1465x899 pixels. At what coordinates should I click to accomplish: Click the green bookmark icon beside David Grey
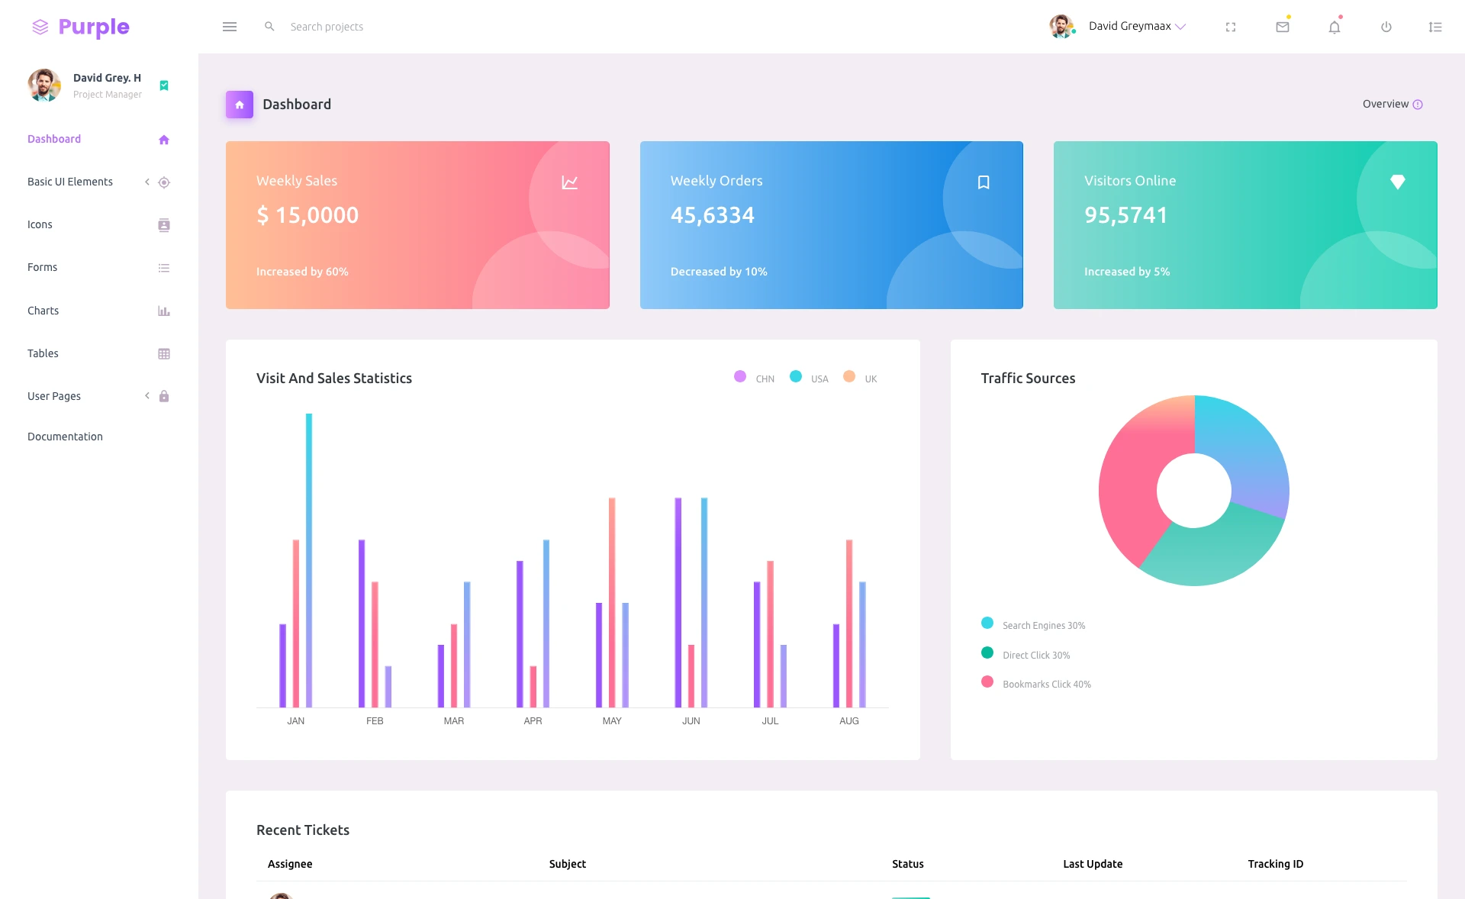point(164,85)
